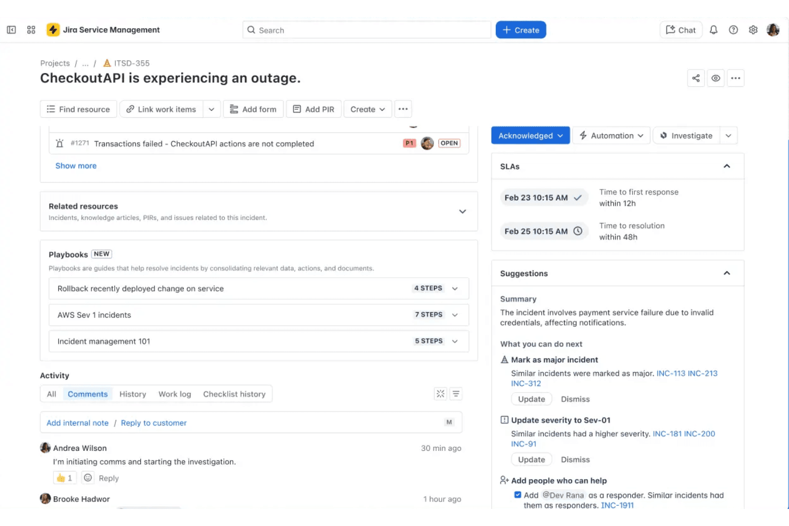Click the Chat button in the top bar
Image resolution: width=789 pixels, height=526 pixels.
[681, 30]
